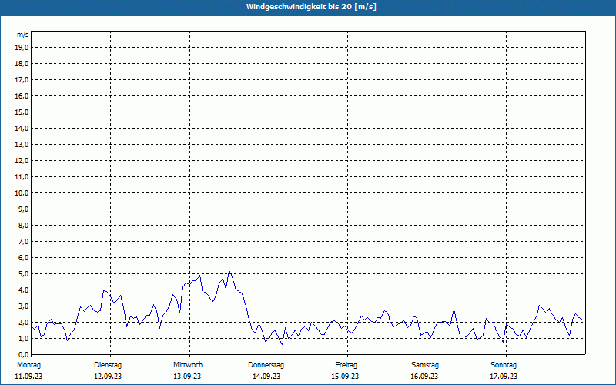Click the 12,0 y-axis label
Image resolution: width=616 pixels, height=385 pixels.
click(22, 160)
